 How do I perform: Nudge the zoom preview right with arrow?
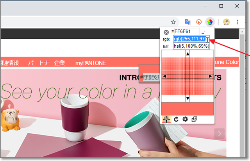(211, 76)
